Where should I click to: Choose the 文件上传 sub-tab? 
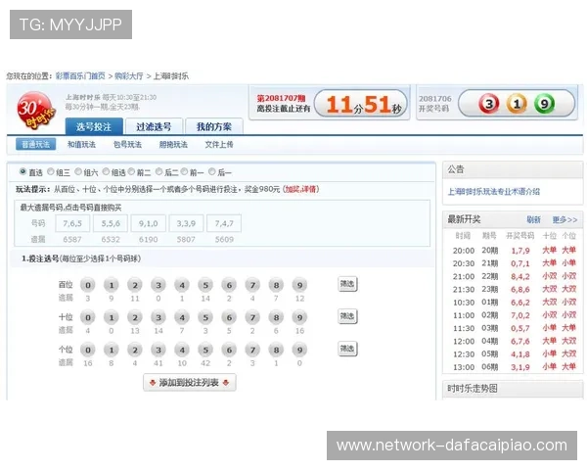pyautogui.click(x=219, y=144)
